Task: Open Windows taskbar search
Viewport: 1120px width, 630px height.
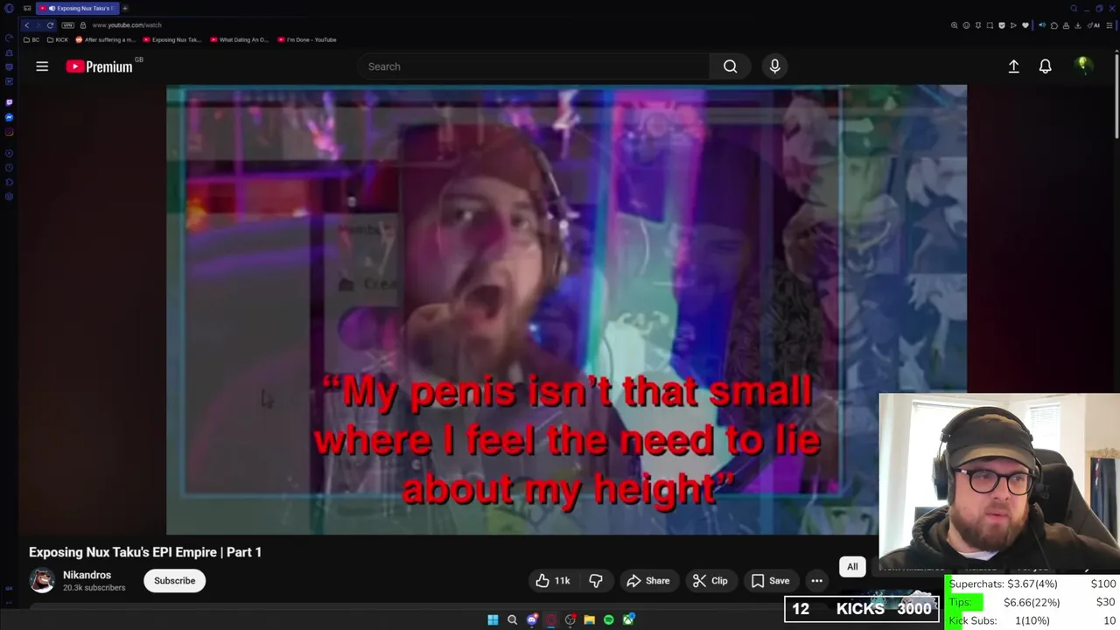Action: (512, 619)
